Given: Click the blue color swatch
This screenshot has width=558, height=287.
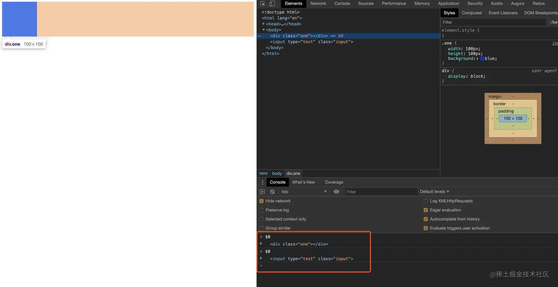Looking at the screenshot, I should click(x=482, y=59).
